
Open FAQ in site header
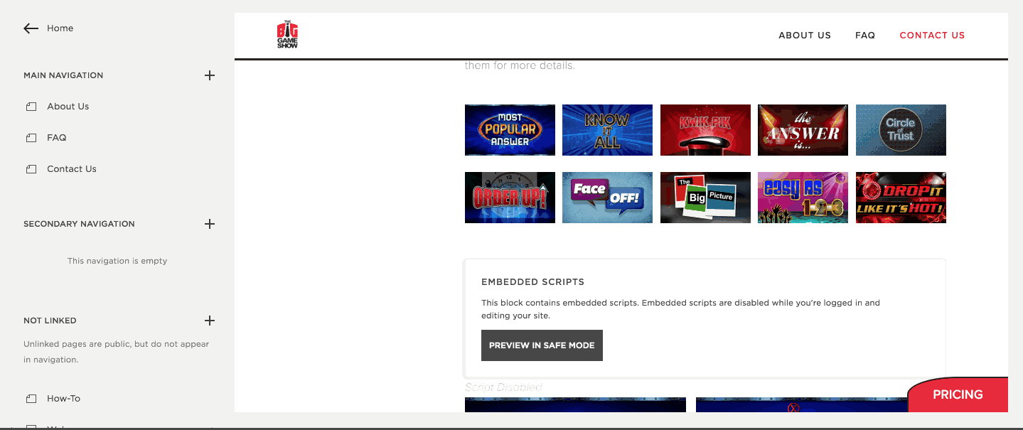[865, 35]
